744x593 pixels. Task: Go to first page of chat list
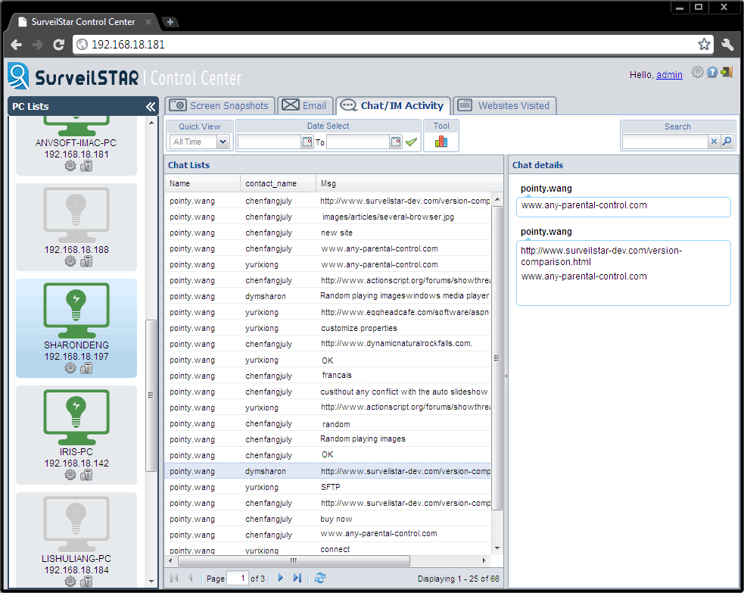(x=174, y=578)
